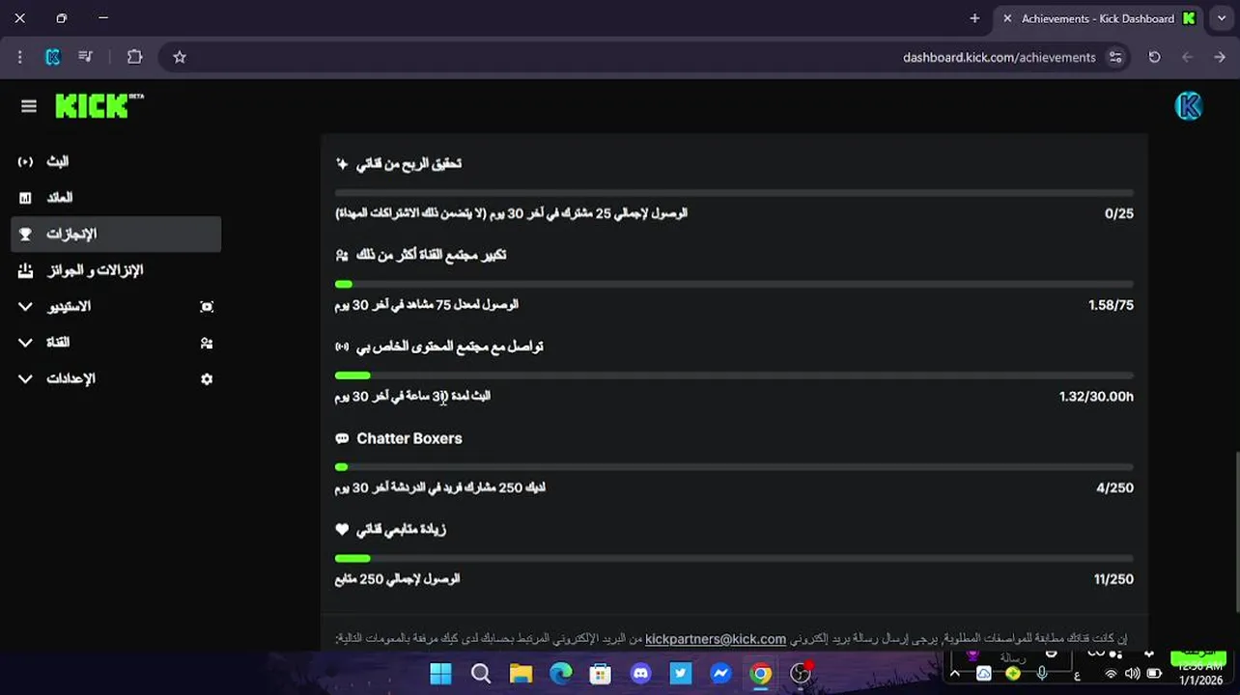Switch to Achievements - Kick Dashboard tab
Screen dimensions: 1240x695
(1099, 18)
